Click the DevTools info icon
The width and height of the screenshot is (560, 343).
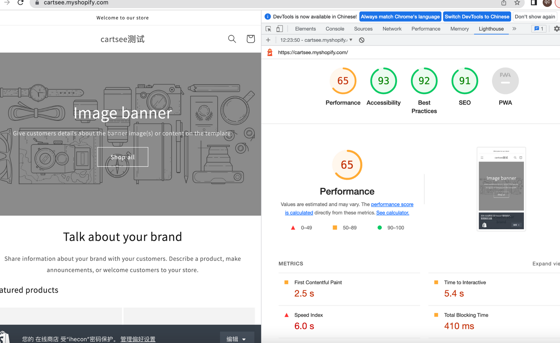click(x=267, y=17)
